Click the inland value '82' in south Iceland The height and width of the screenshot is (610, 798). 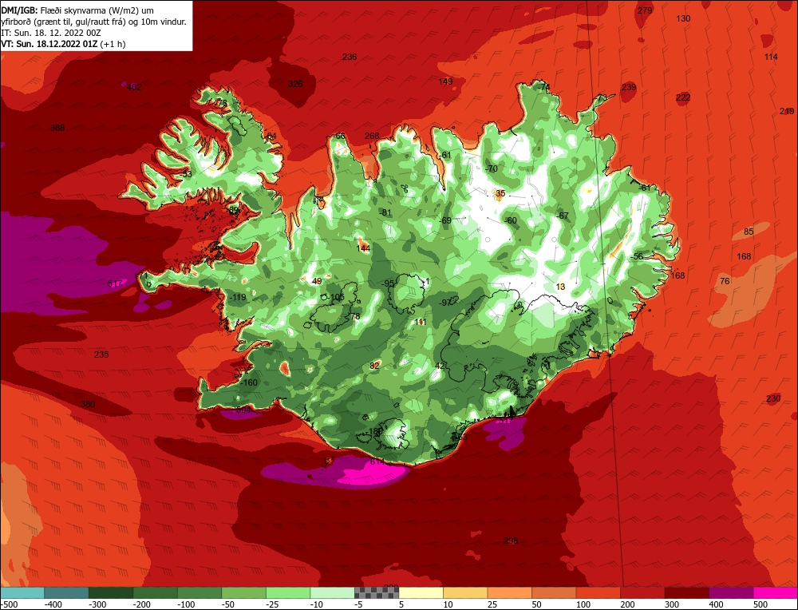[x=375, y=366]
